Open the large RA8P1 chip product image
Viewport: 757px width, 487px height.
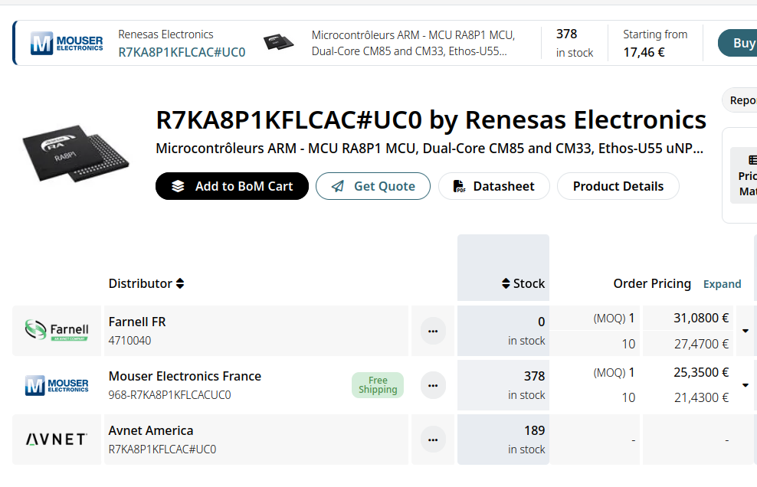click(76, 153)
